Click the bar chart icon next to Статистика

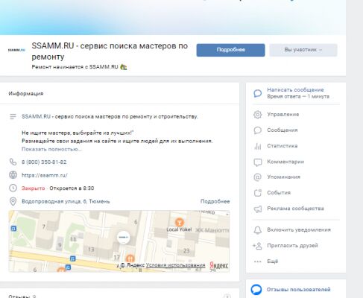(258, 146)
